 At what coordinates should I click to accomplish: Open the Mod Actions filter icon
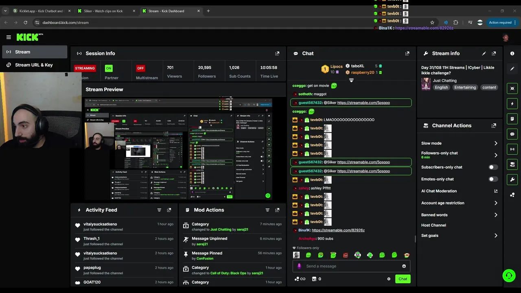pyautogui.click(x=267, y=210)
